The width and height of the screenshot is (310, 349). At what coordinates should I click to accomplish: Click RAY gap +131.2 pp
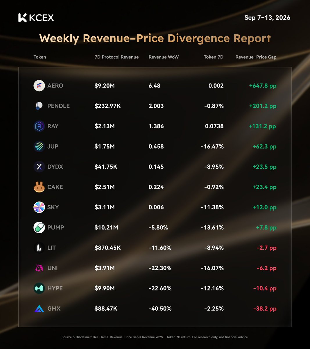[x=262, y=126]
